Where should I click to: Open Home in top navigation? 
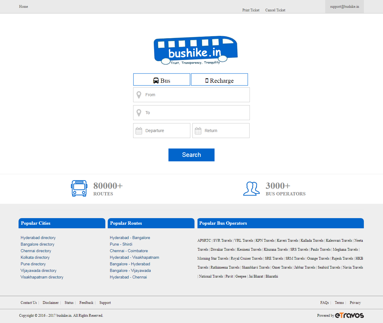pyautogui.click(x=23, y=7)
